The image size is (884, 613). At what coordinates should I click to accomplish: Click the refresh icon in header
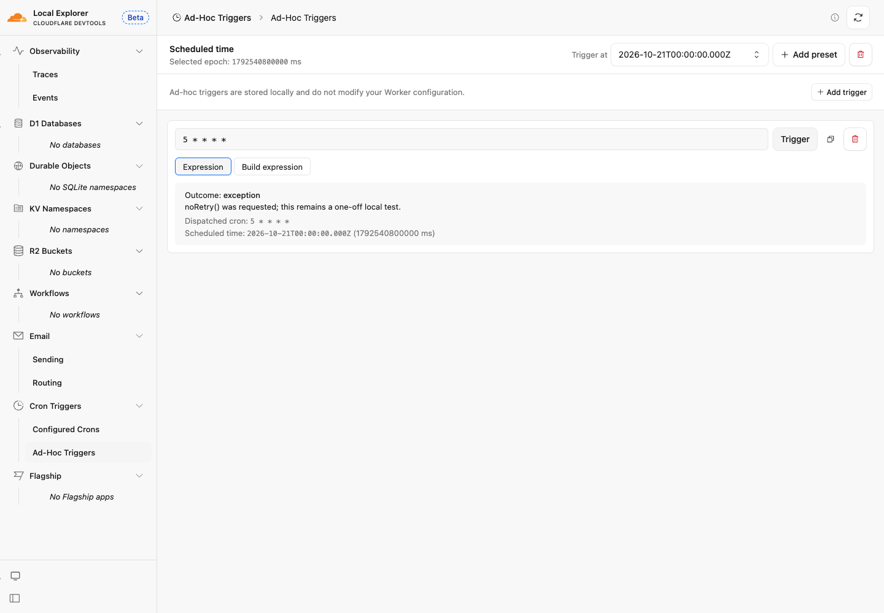pos(858,18)
